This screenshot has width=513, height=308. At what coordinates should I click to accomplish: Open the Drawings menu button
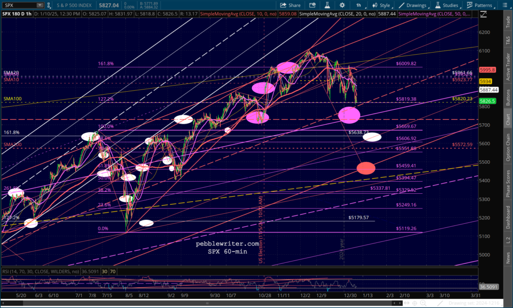413,5
